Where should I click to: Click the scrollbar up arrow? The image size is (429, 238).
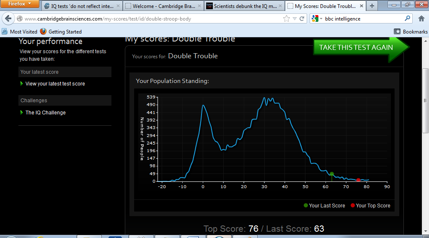click(426, 41)
